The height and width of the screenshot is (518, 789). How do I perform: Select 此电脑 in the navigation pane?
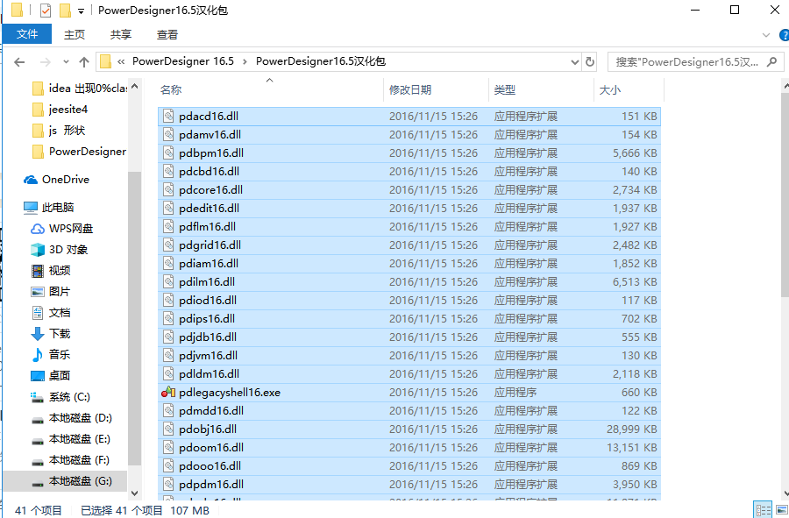click(49, 207)
